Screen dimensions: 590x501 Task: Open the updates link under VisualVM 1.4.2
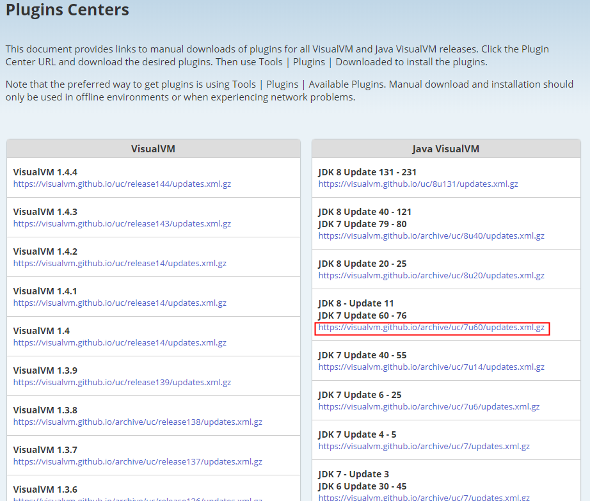point(120,263)
